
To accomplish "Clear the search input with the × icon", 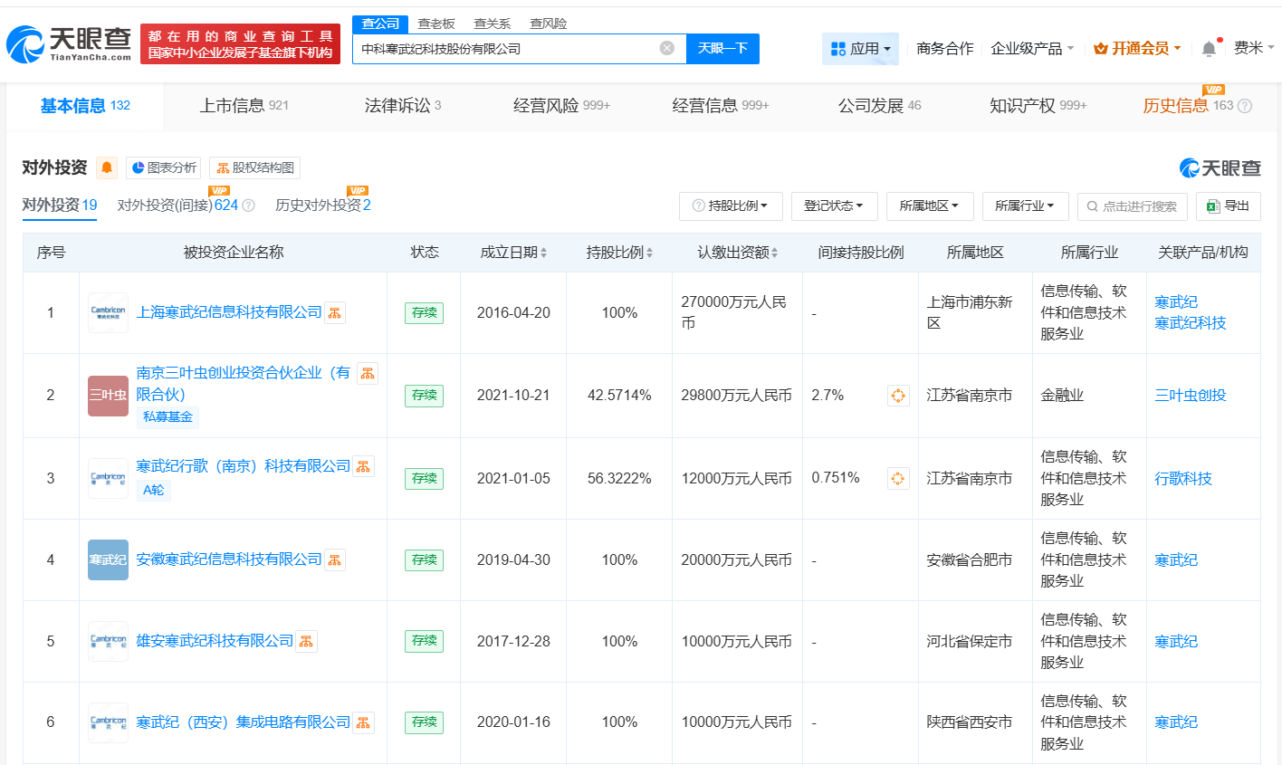I will (667, 48).
